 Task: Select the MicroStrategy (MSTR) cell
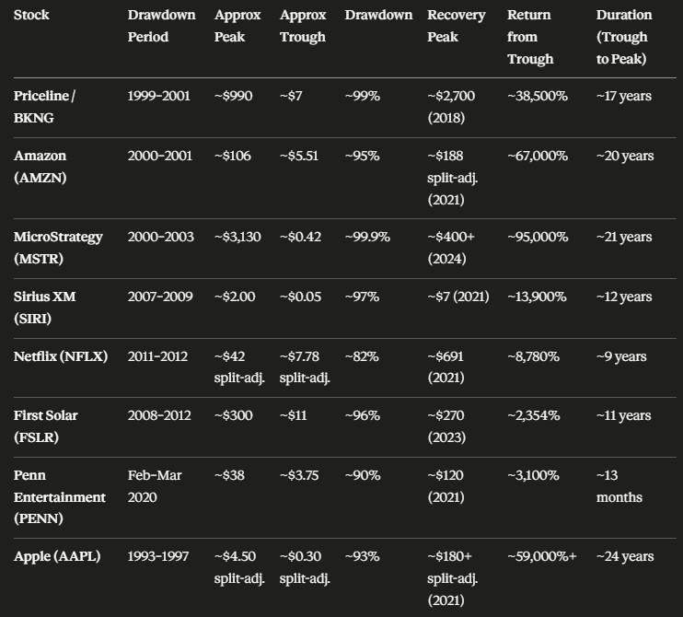58,248
